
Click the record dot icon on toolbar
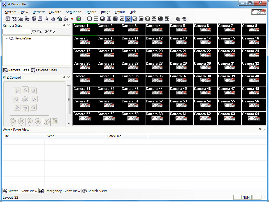[72, 19]
